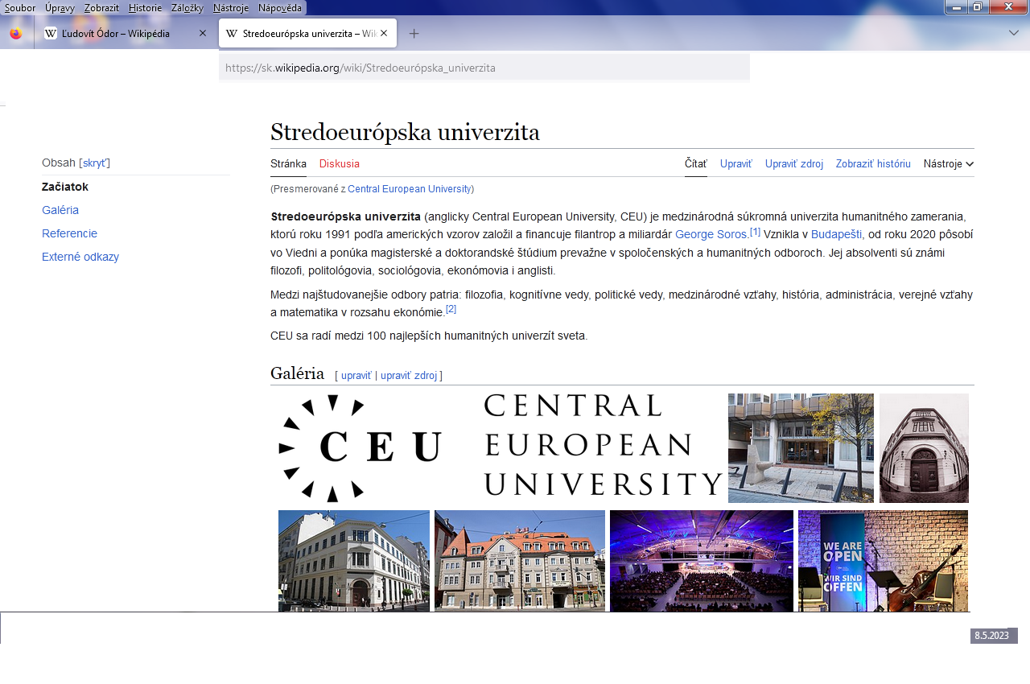The height and width of the screenshot is (684, 1030).
Task: Follow the Central European University redirect link
Action: [x=410, y=189]
